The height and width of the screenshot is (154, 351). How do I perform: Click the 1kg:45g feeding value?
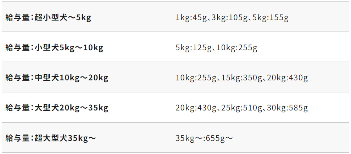(191, 17)
